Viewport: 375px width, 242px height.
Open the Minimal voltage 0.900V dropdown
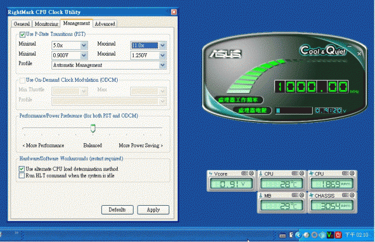pyautogui.click(x=84, y=56)
